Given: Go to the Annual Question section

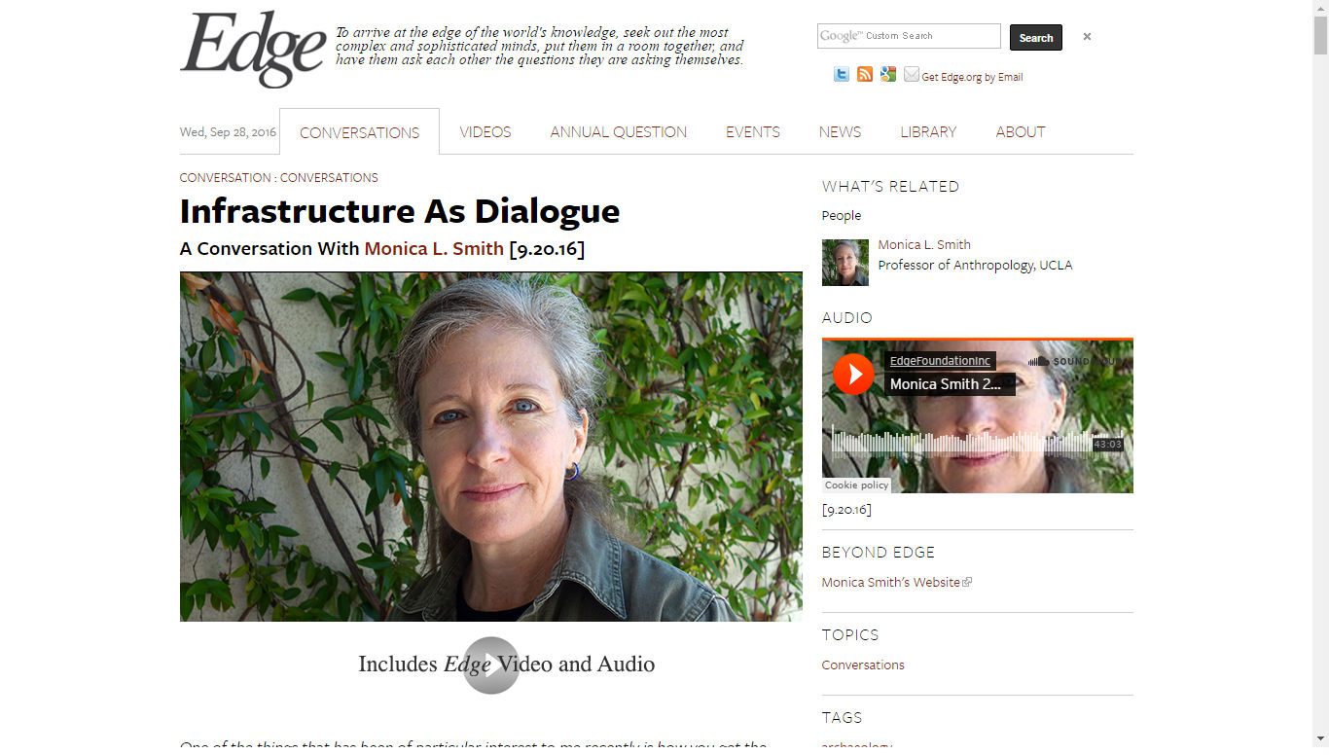Looking at the screenshot, I should tap(619, 132).
